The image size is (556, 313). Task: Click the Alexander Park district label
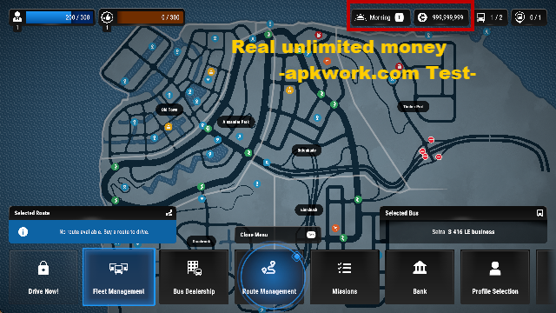tap(236, 122)
